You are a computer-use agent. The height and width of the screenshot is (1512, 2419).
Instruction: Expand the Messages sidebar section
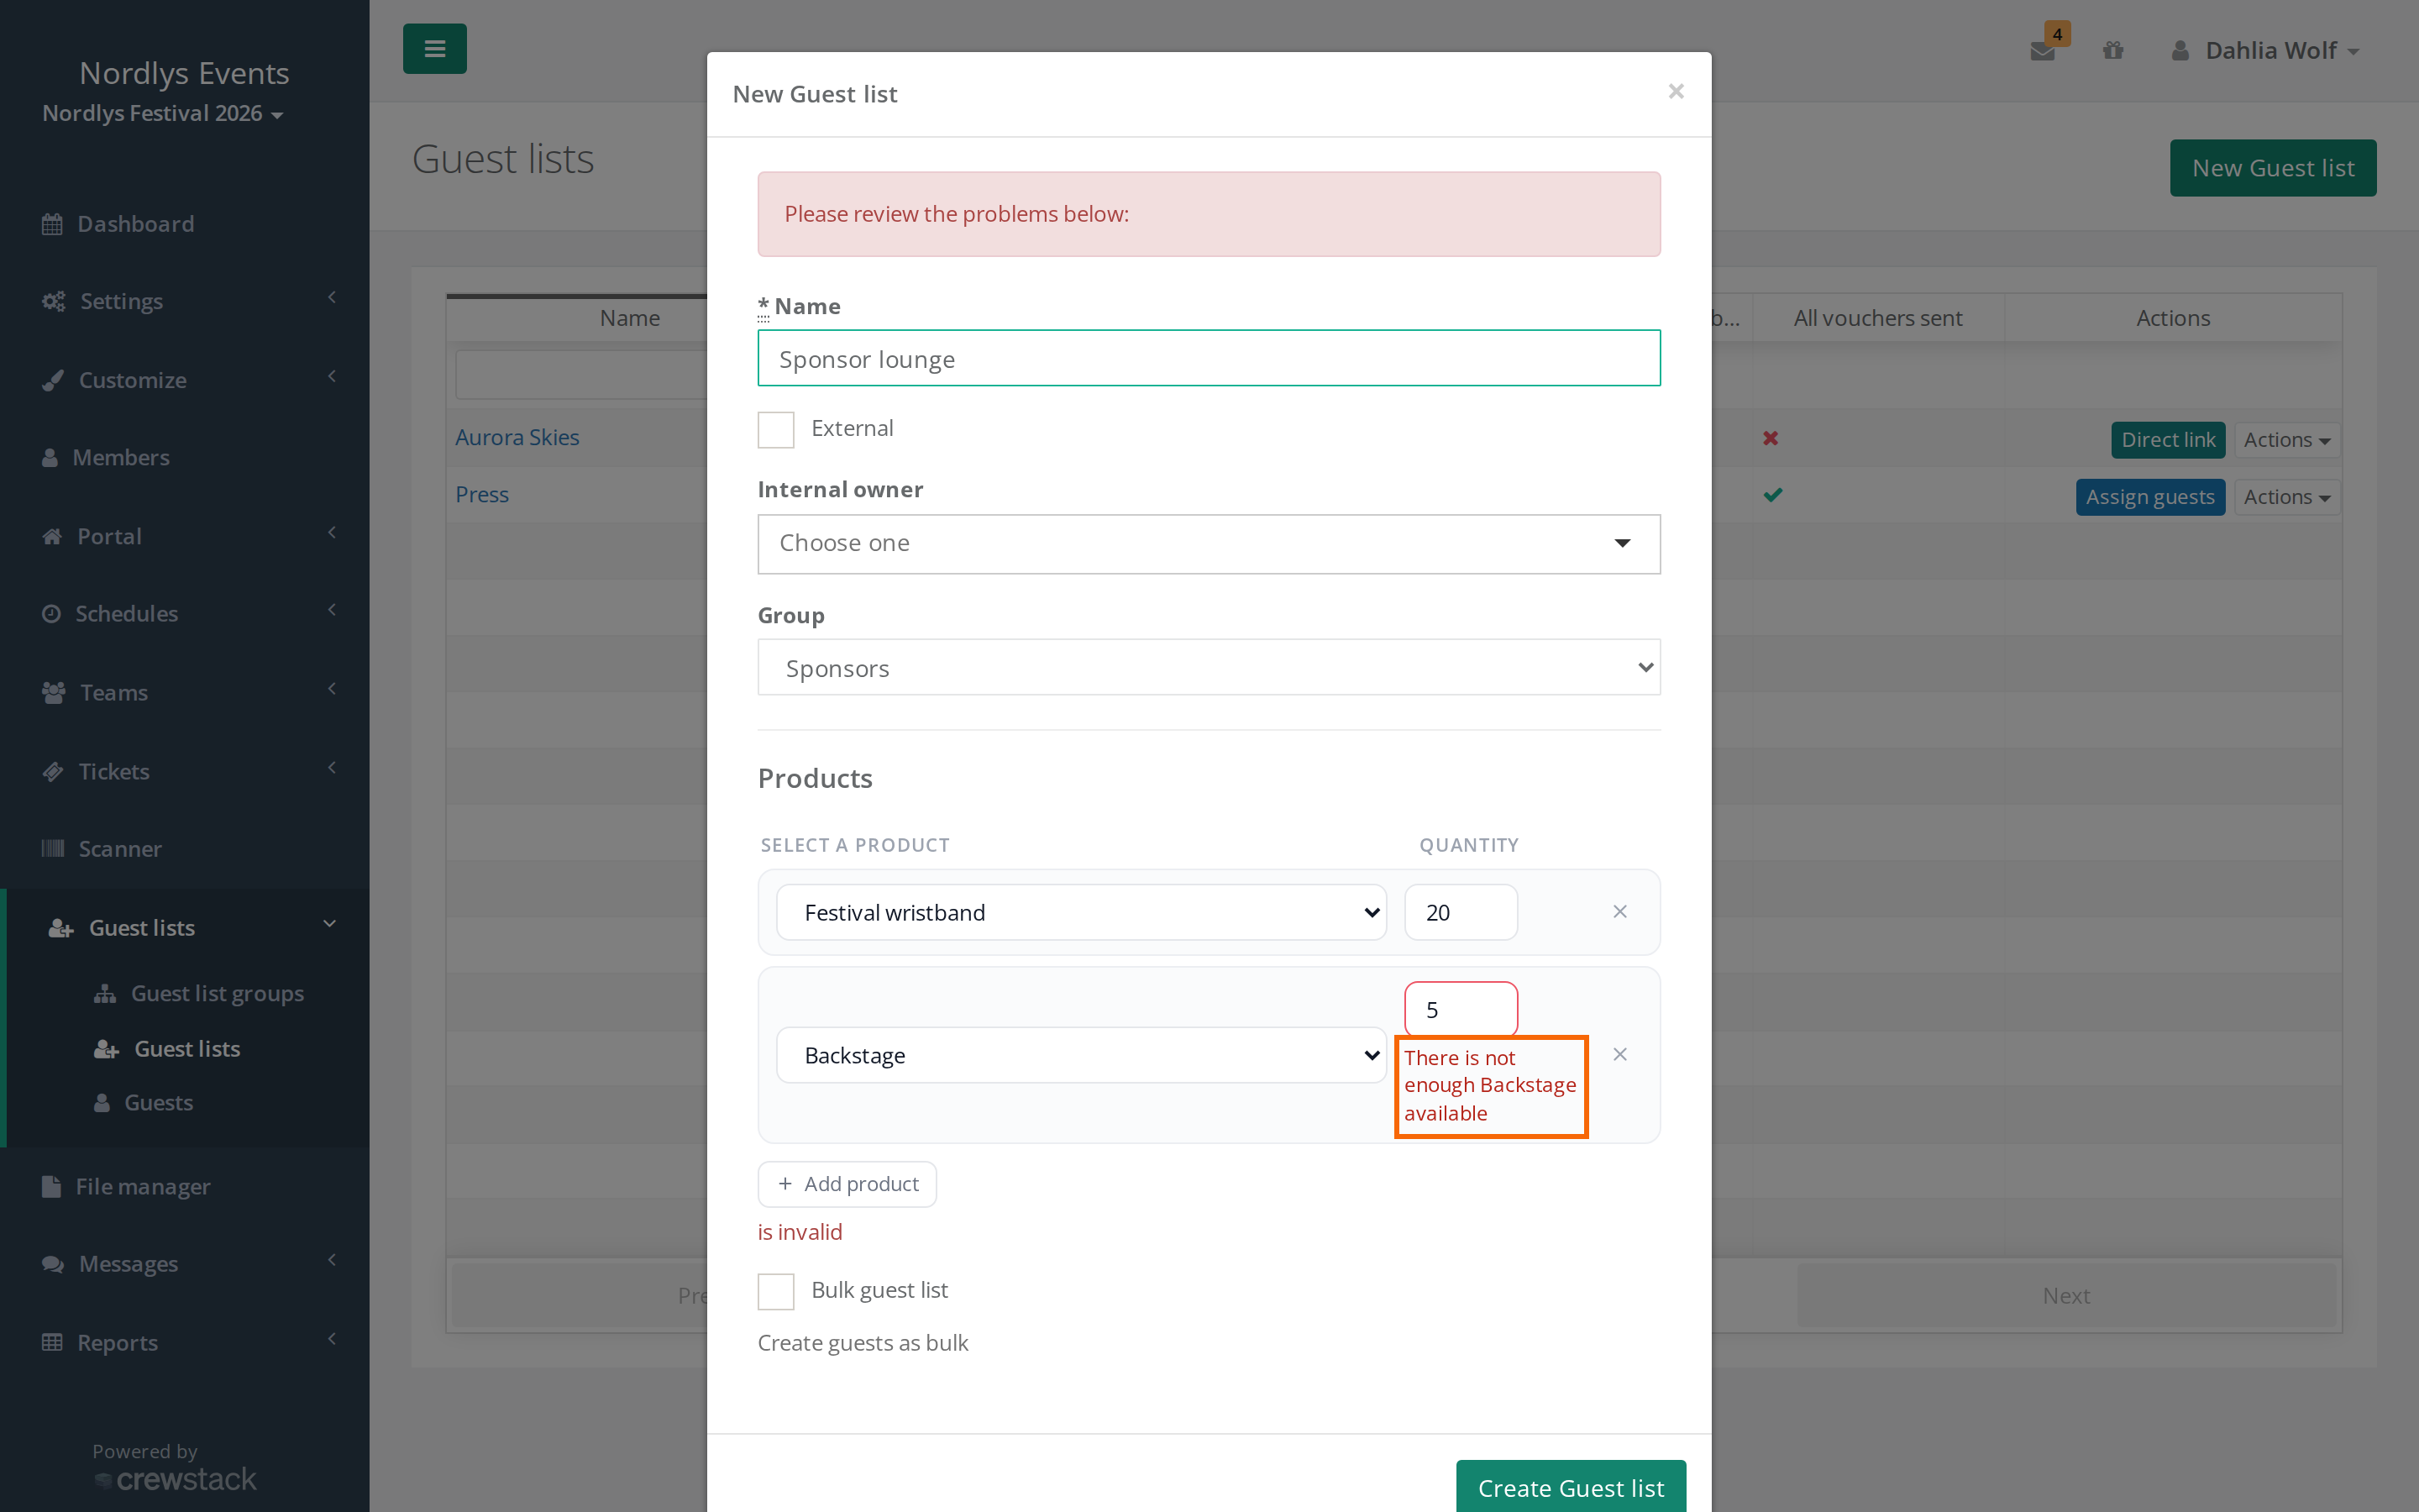click(185, 1264)
